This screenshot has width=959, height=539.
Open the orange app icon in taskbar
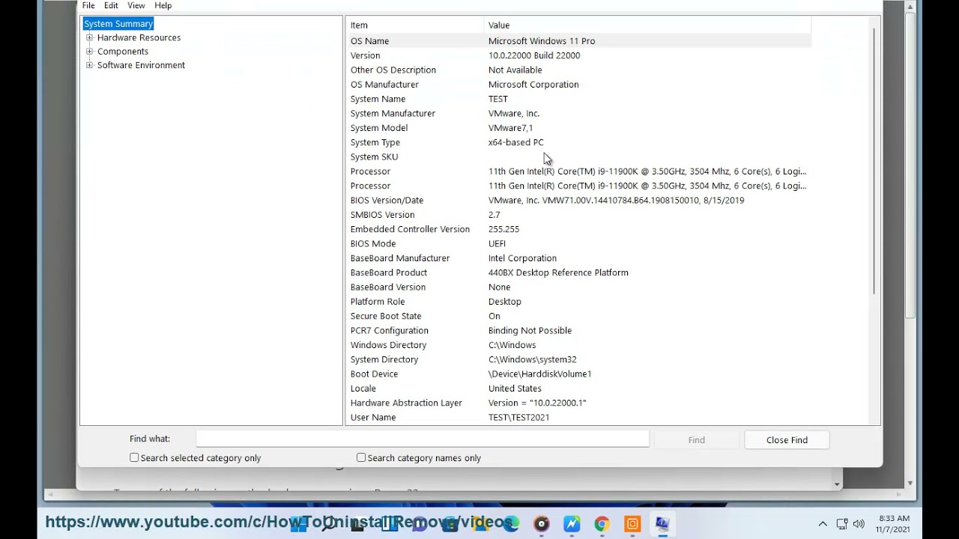(632, 524)
